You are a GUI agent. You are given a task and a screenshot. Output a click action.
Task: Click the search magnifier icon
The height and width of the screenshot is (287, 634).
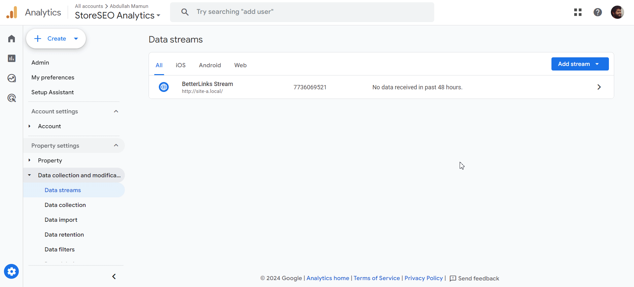pyautogui.click(x=185, y=12)
